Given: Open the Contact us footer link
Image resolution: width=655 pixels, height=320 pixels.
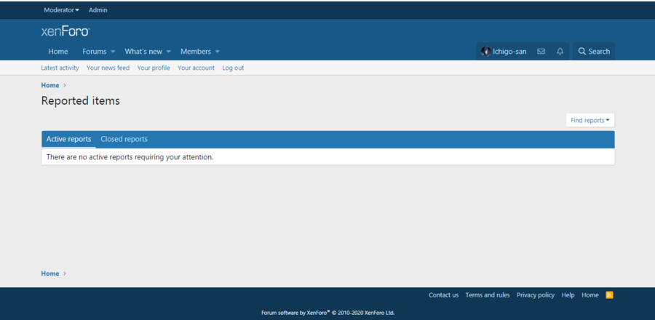Looking at the screenshot, I should click(x=443, y=295).
